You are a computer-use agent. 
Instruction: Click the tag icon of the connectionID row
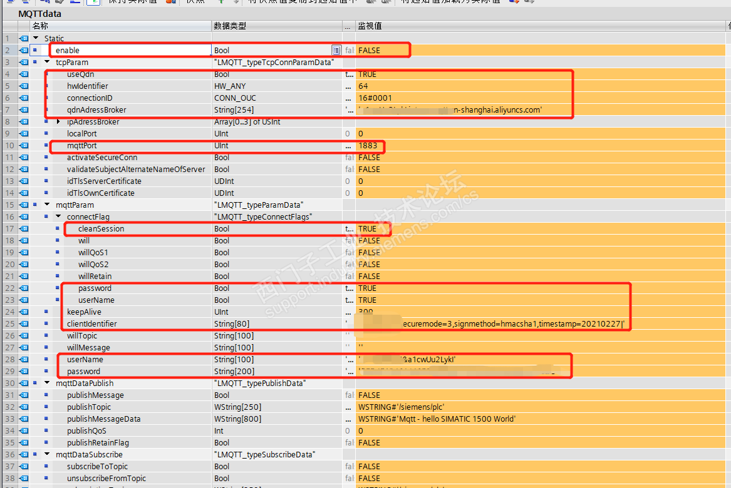pyautogui.click(x=24, y=98)
